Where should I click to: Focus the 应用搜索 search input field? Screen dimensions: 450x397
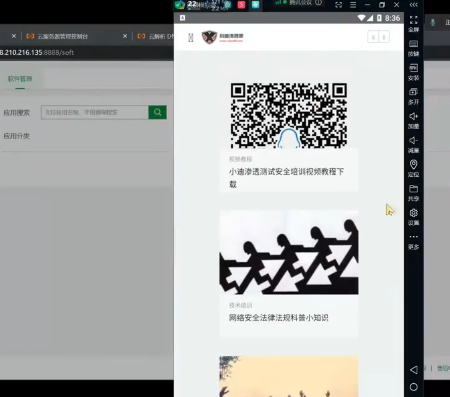point(95,112)
